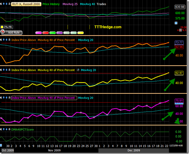Select the magenta MovAvg 40 of Price Percent
The width and height of the screenshot is (189, 154).
pyautogui.click(x=56, y=98)
